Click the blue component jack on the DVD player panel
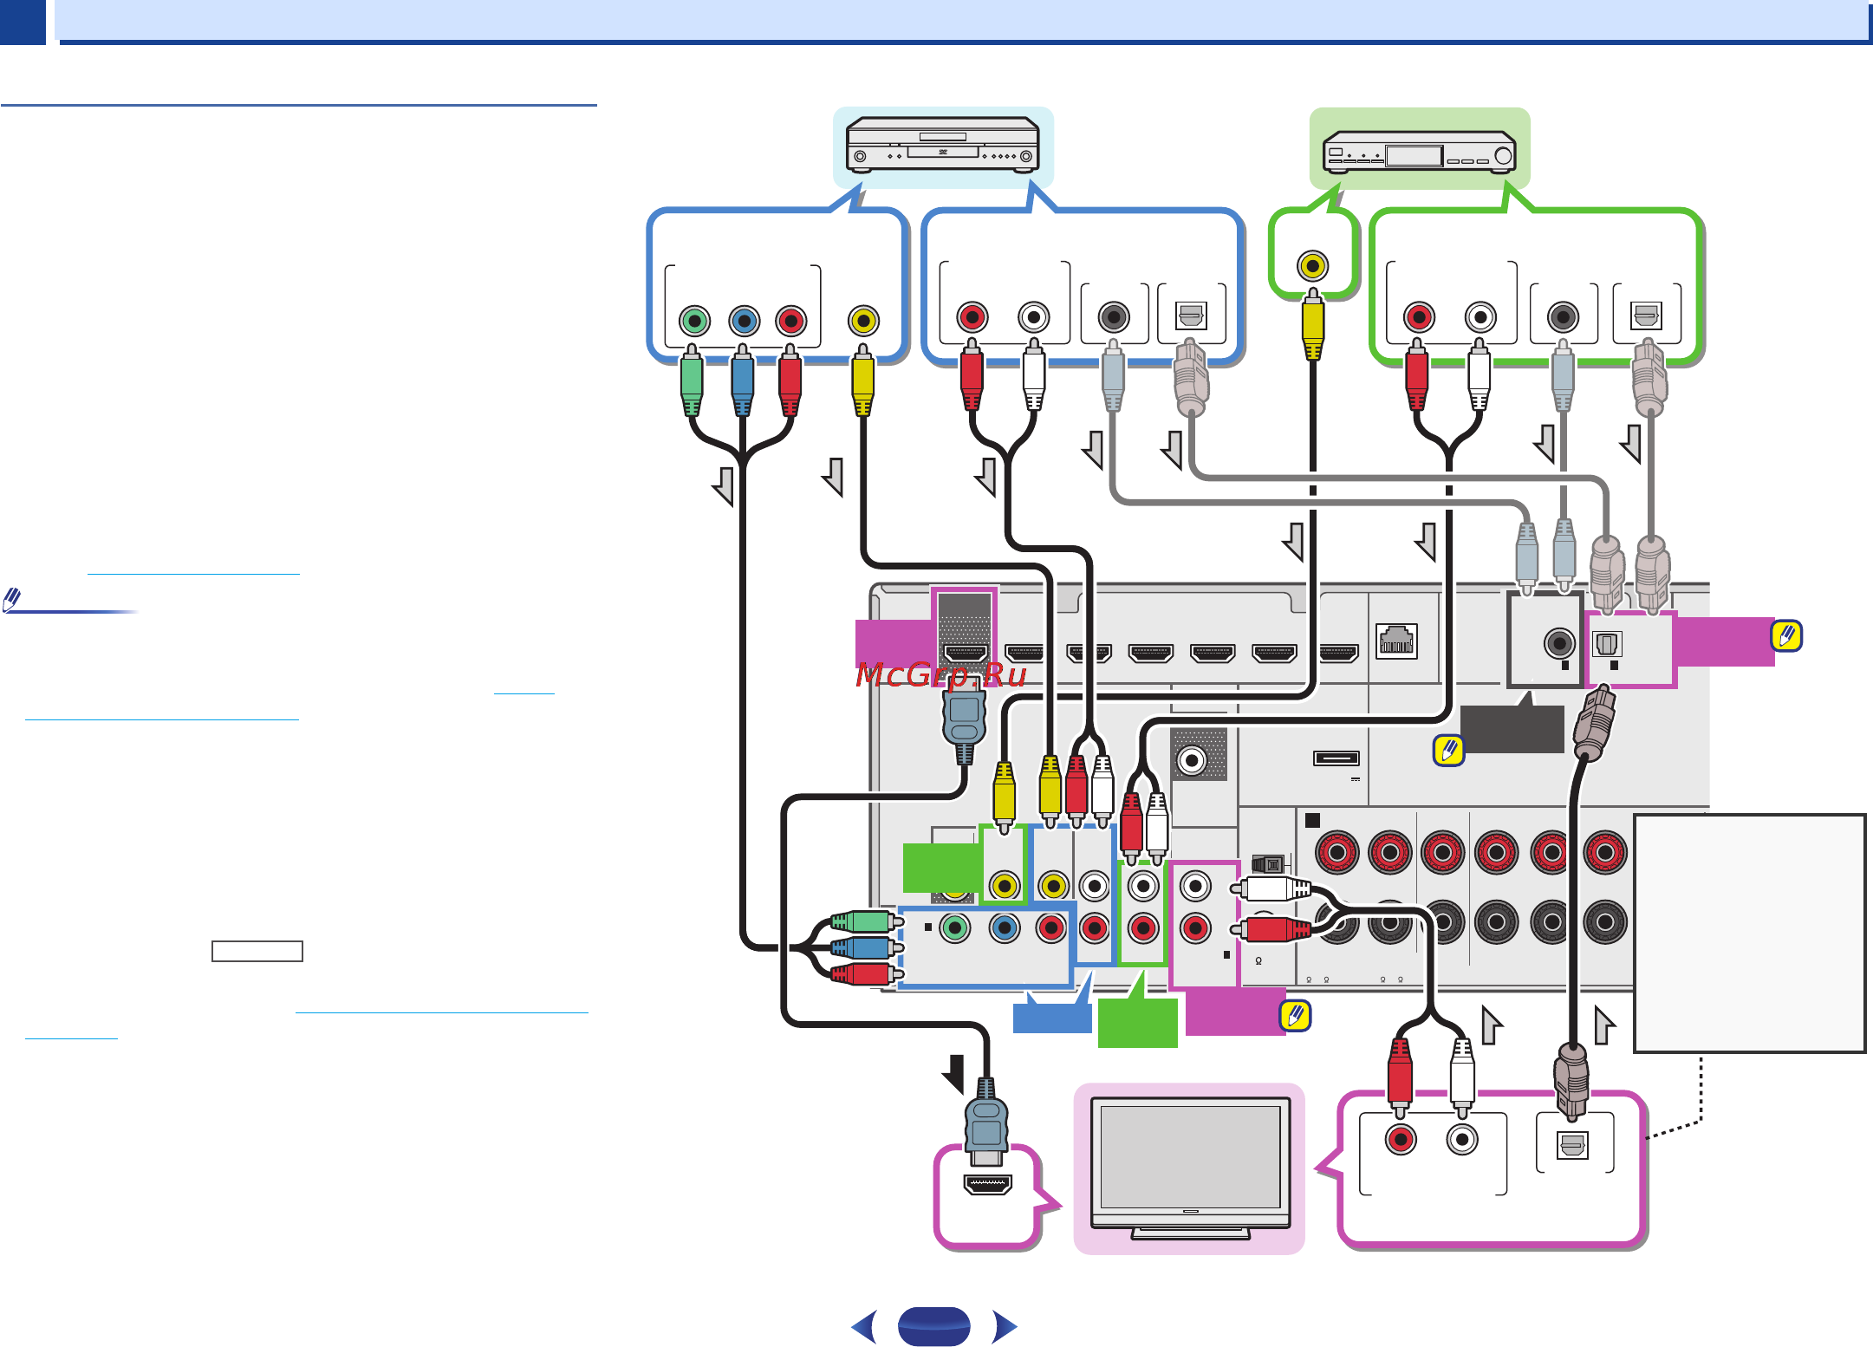 [x=744, y=321]
